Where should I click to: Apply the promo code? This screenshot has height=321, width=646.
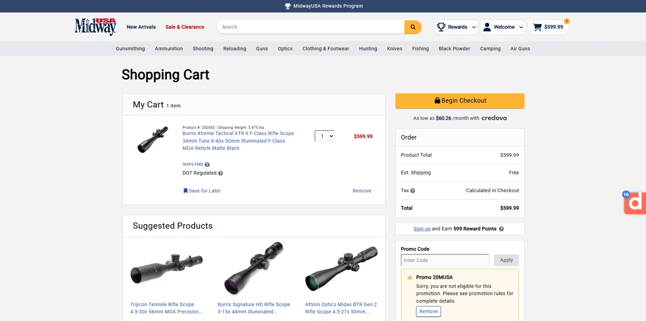click(506, 260)
